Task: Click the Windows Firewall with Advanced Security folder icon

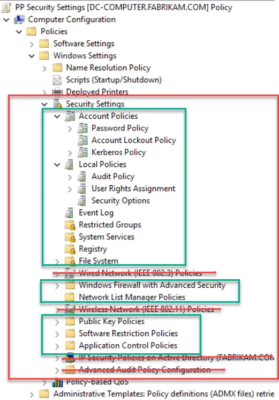Action: pyautogui.click(x=70, y=285)
